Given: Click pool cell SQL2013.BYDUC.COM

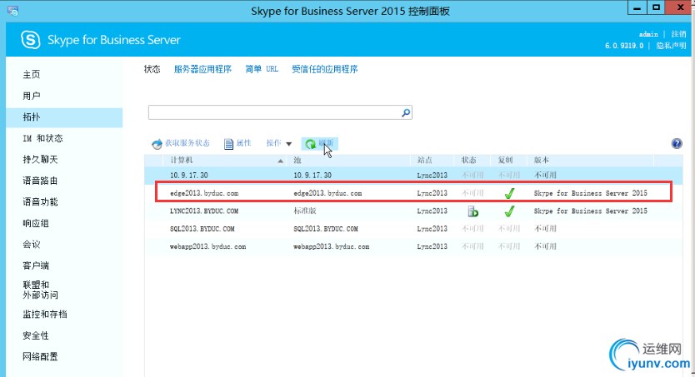Looking at the screenshot, I should [x=326, y=229].
